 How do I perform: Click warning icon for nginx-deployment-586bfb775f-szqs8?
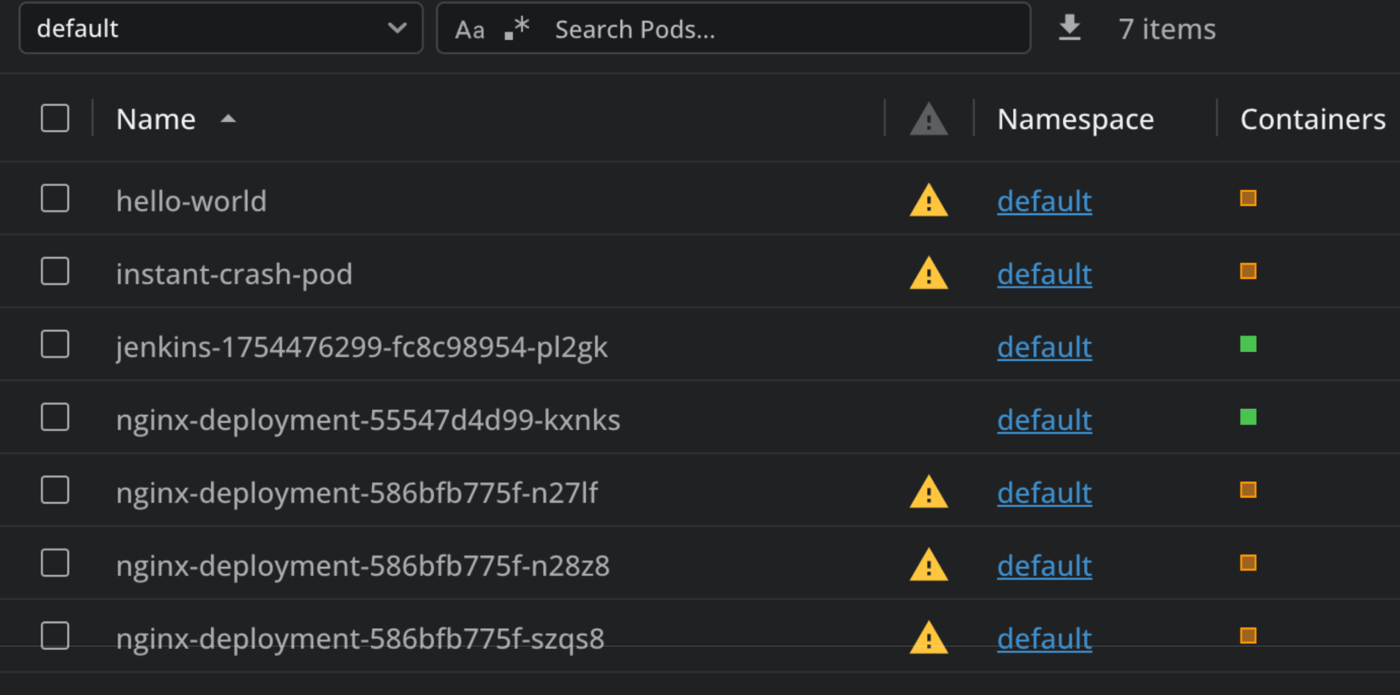[928, 639]
